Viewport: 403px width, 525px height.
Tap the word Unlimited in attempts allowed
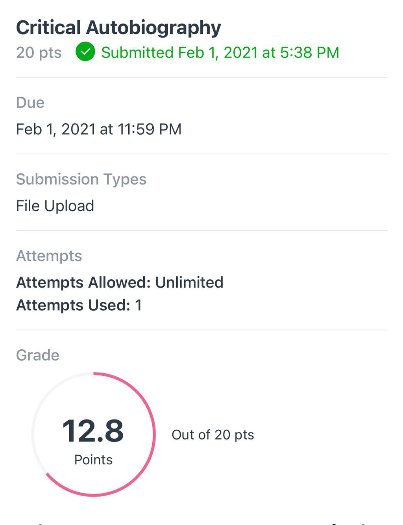click(189, 282)
